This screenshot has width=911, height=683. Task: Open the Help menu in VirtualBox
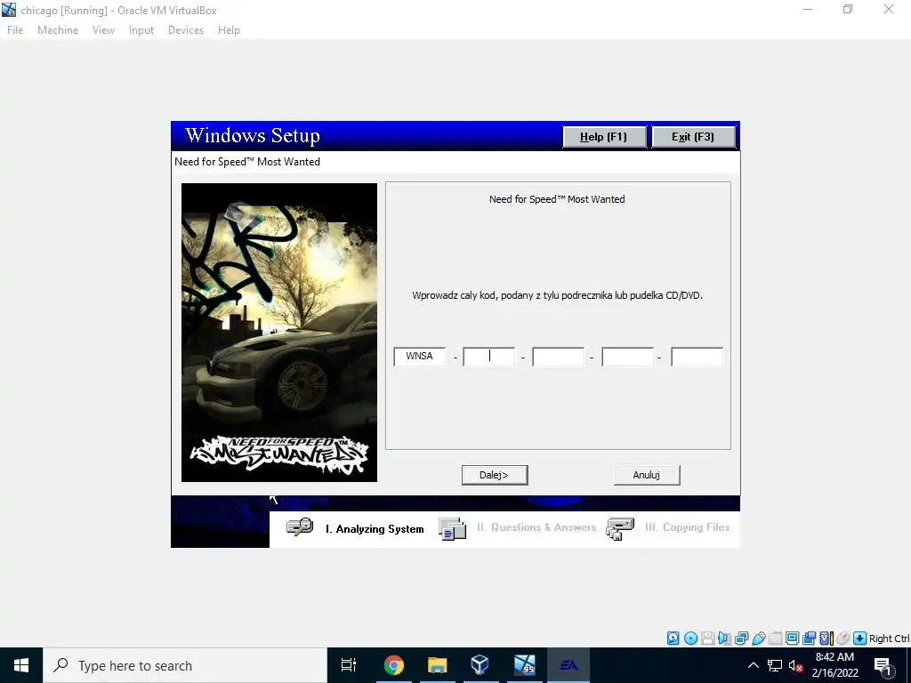coord(229,30)
